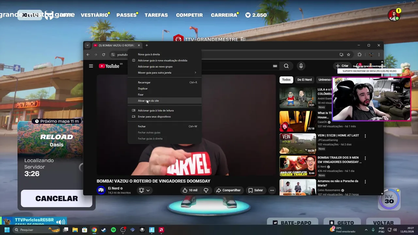Choose Duplicar from the tab menu

click(x=165, y=88)
